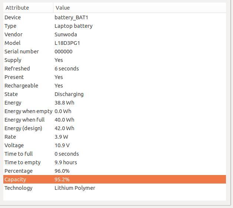Viewport: 233px width, 208px height.
Task: Select the highlighted Capacity label
Action: pyautogui.click(x=15, y=180)
